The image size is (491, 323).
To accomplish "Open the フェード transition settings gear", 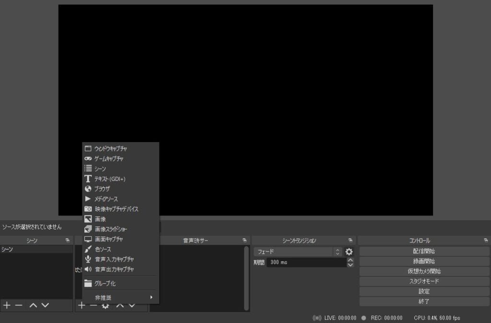I will (350, 251).
